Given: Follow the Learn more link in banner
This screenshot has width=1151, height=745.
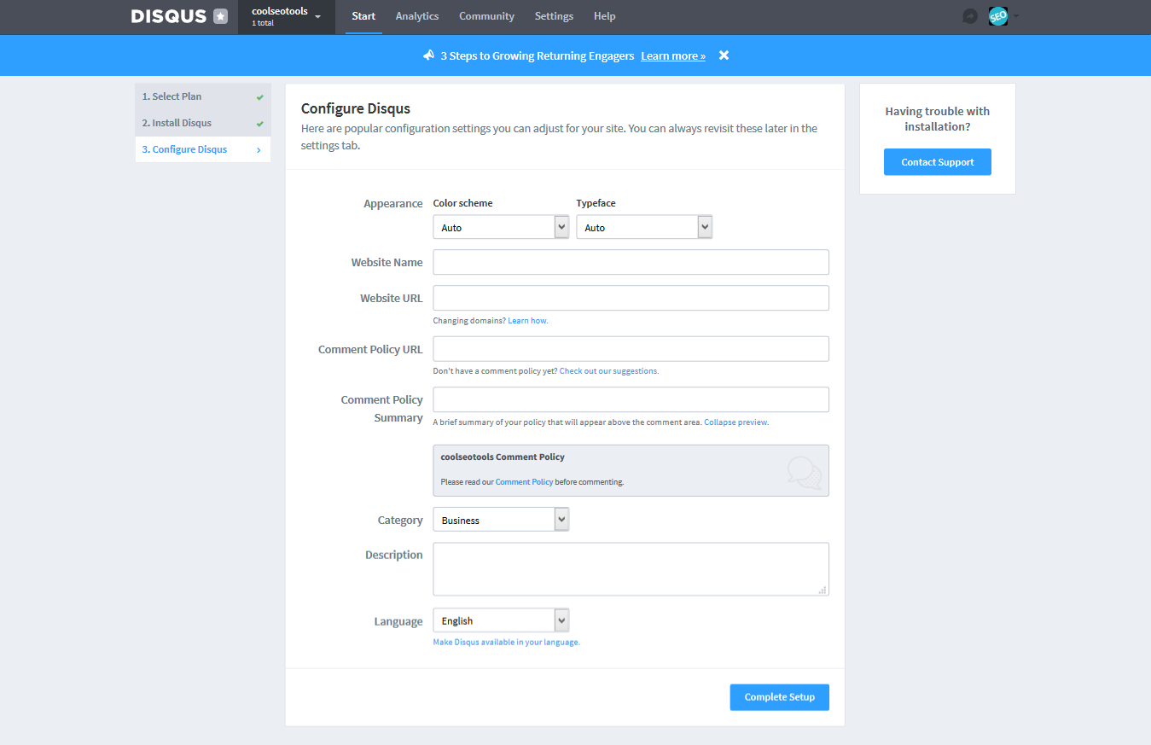Looking at the screenshot, I should click(x=673, y=56).
